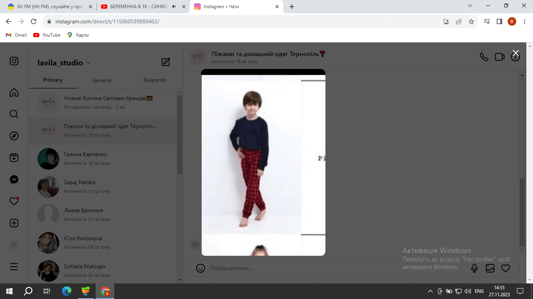Screen dimensions: 533x299
Task: Open chat with Галина Карпенко
Action: (x=103, y=159)
